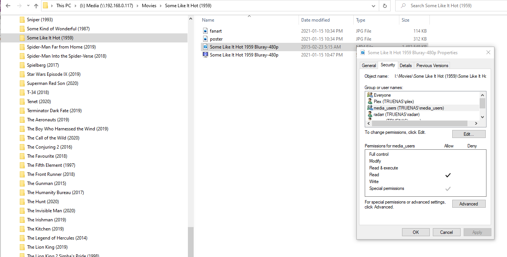Viewport: 507px width, 257px height.
Task: Open the Sniper (1993) folder
Action: [40, 20]
